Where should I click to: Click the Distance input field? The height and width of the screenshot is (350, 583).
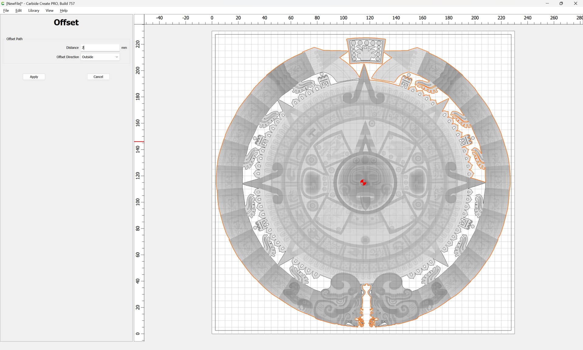[100, 48]
